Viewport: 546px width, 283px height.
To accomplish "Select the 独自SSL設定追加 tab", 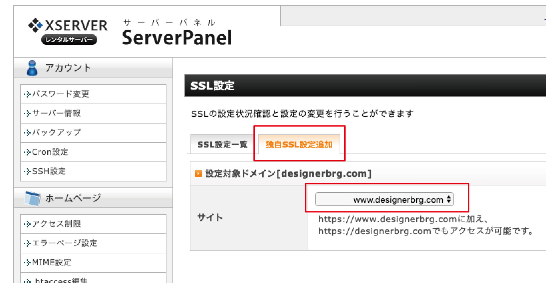I will click(299, 144).
